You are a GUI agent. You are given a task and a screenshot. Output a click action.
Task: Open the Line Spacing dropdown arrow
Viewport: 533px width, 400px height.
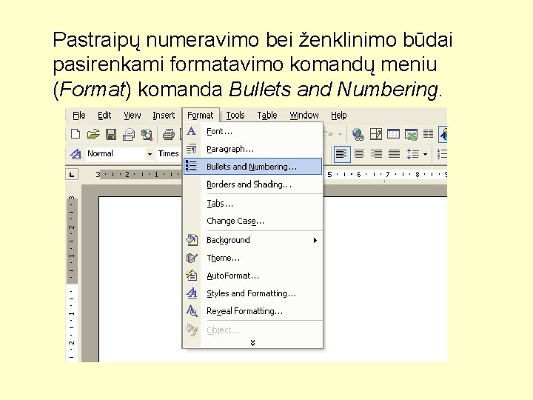pyautogui.click(x=425, y=154)
